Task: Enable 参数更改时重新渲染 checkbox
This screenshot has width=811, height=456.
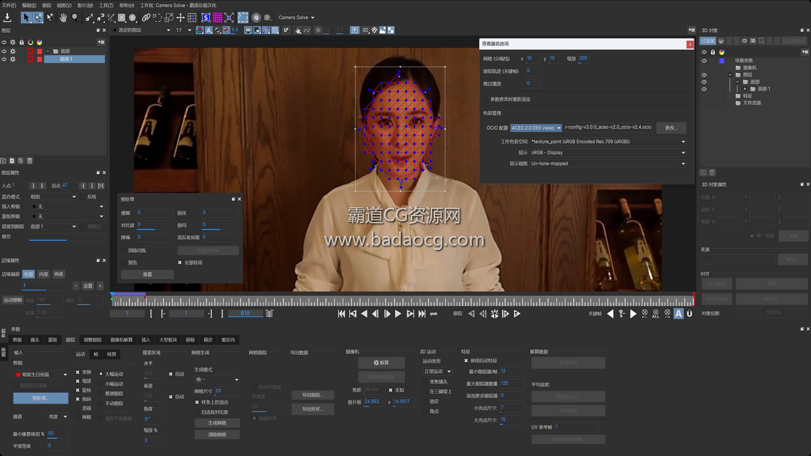Action: [x=486, y=99]
